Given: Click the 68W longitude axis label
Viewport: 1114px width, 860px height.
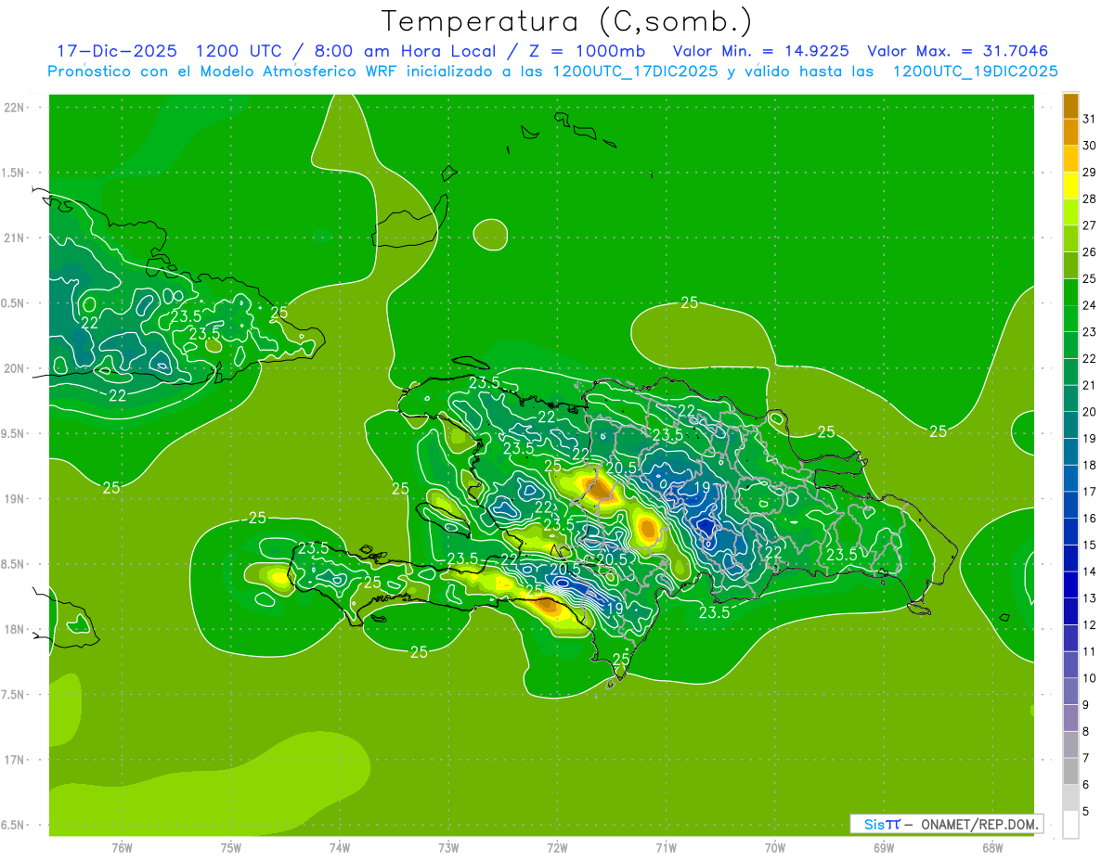Looking at the screenshot, I should pos(992,848).
